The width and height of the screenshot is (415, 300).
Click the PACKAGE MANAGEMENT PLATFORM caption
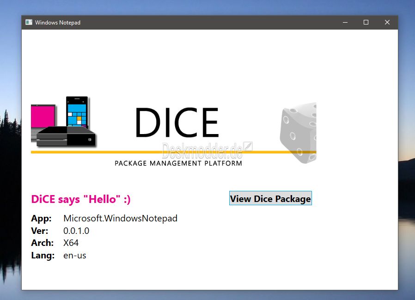point(178,163)
